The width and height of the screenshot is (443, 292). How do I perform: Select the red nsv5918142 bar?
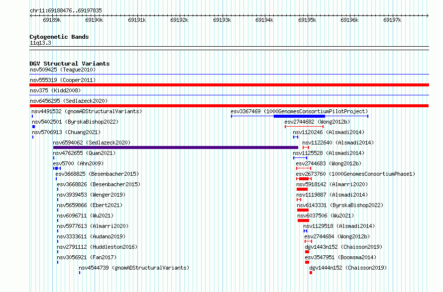pyautogui.click(x=302, y=189)
